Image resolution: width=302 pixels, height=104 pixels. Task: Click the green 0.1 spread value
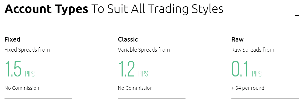pos(240,69)
